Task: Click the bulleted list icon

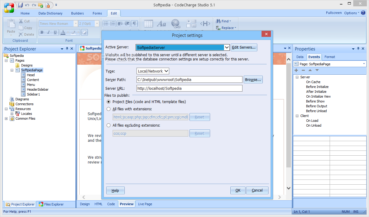Action: coord(106,24)
